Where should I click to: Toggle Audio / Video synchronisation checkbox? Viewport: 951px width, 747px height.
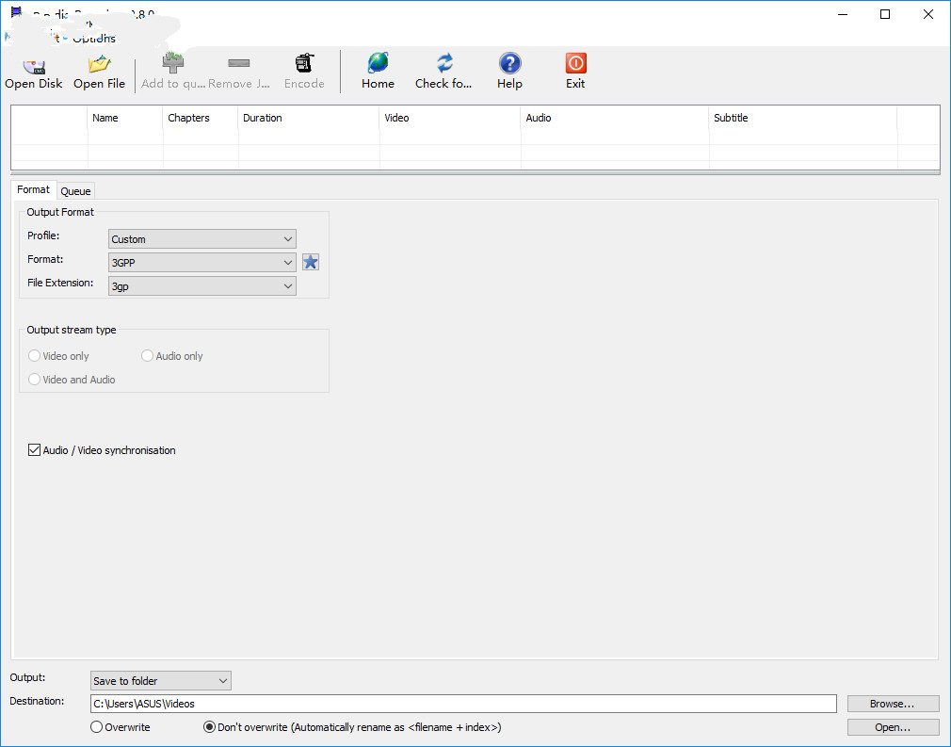(x=35, y=450)
